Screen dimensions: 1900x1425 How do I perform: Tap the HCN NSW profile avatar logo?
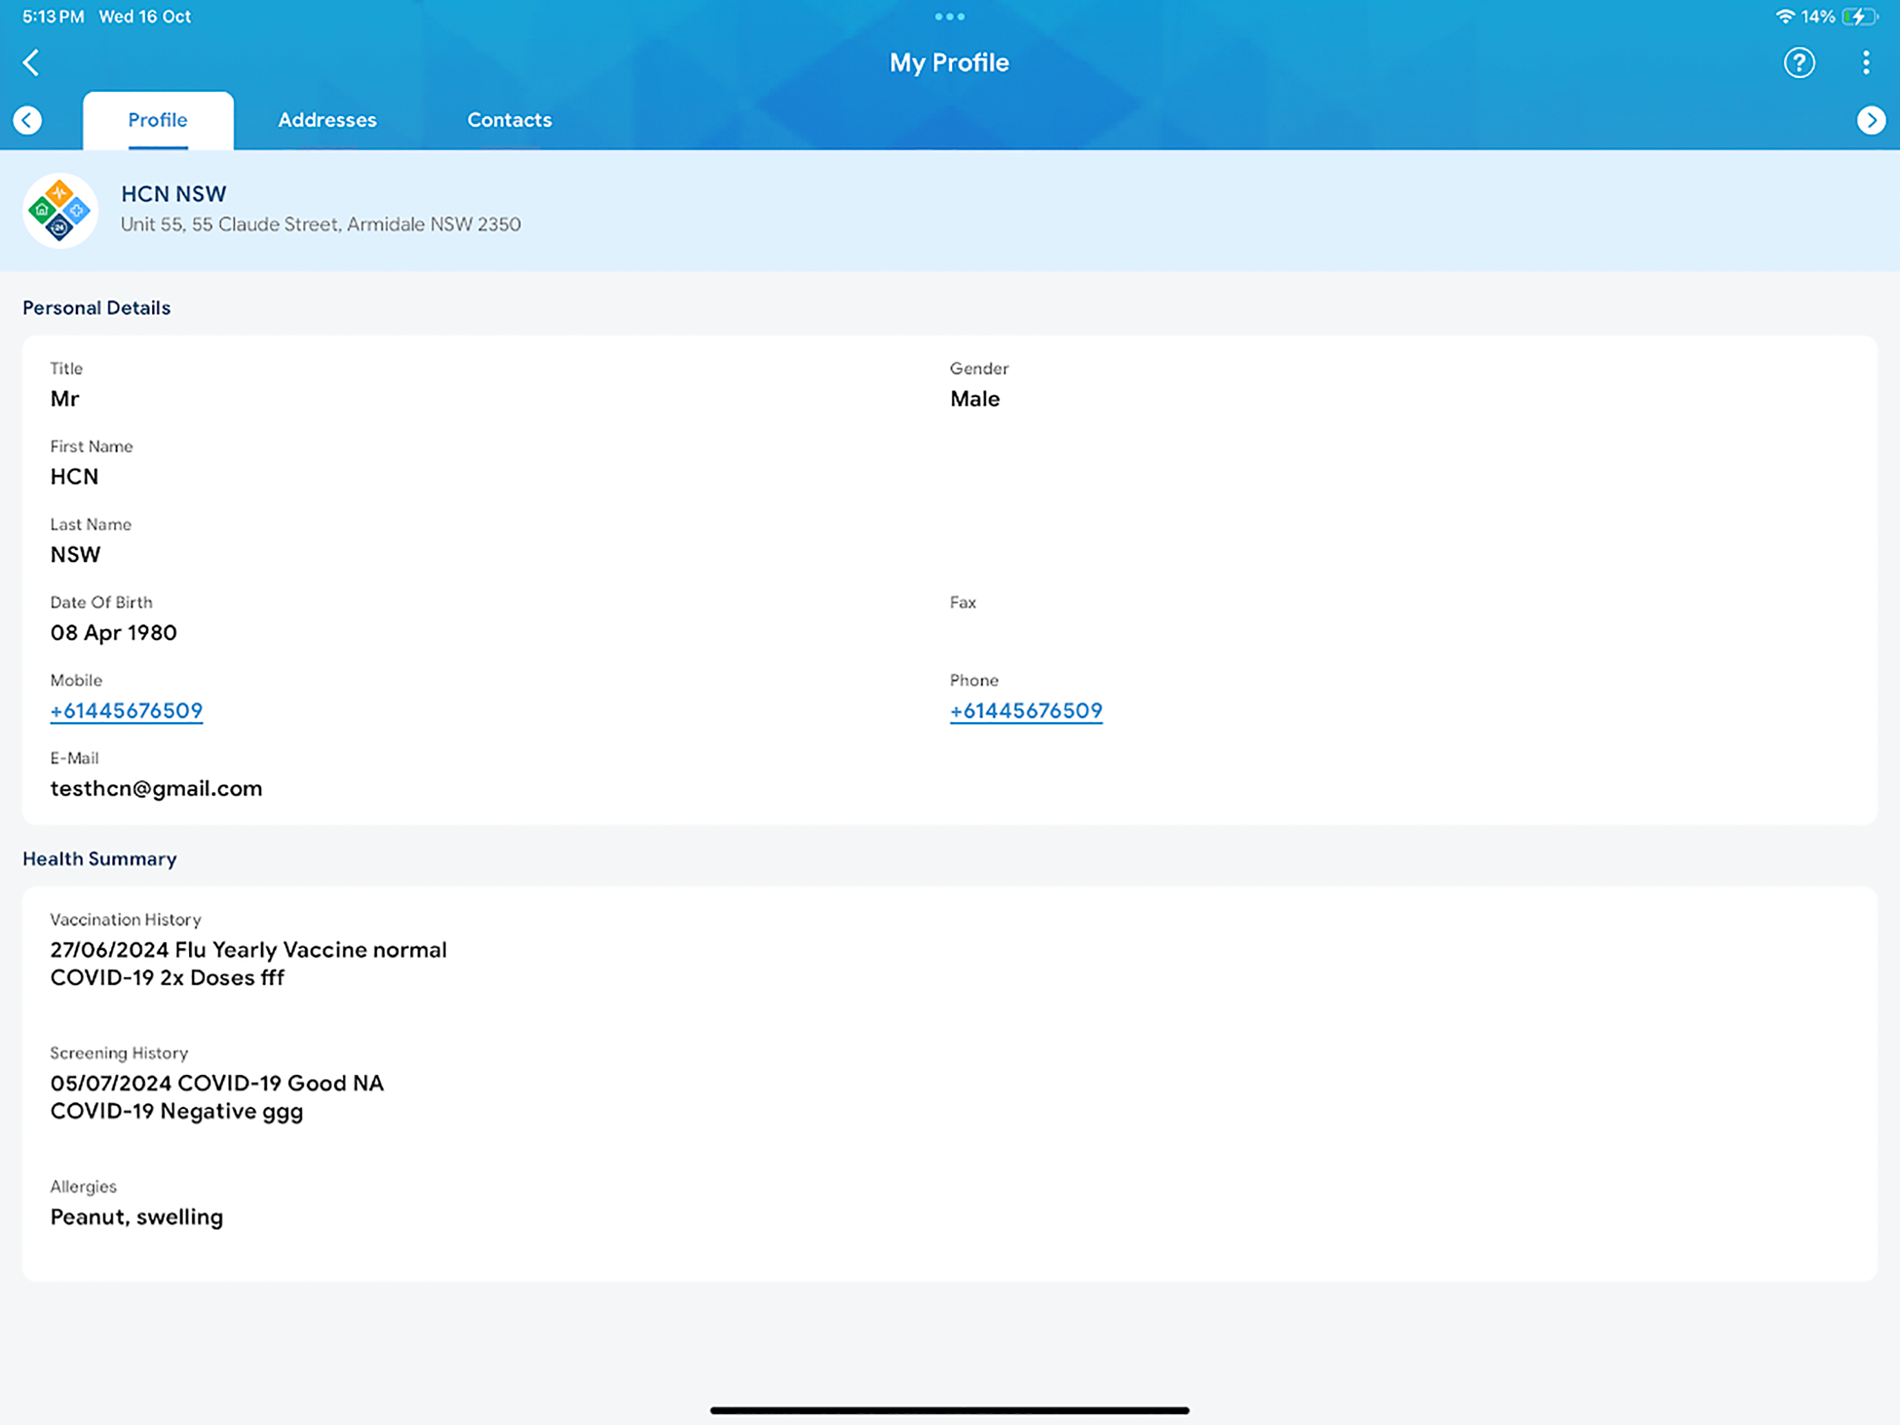[60, 211]
